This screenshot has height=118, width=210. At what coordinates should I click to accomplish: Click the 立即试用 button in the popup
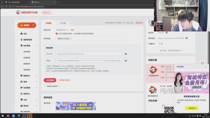coord(192,108)
